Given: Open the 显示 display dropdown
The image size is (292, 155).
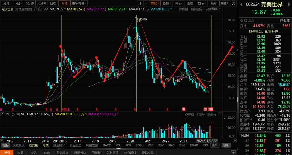Looking at the screenshot, I should [x=202, y=3].
